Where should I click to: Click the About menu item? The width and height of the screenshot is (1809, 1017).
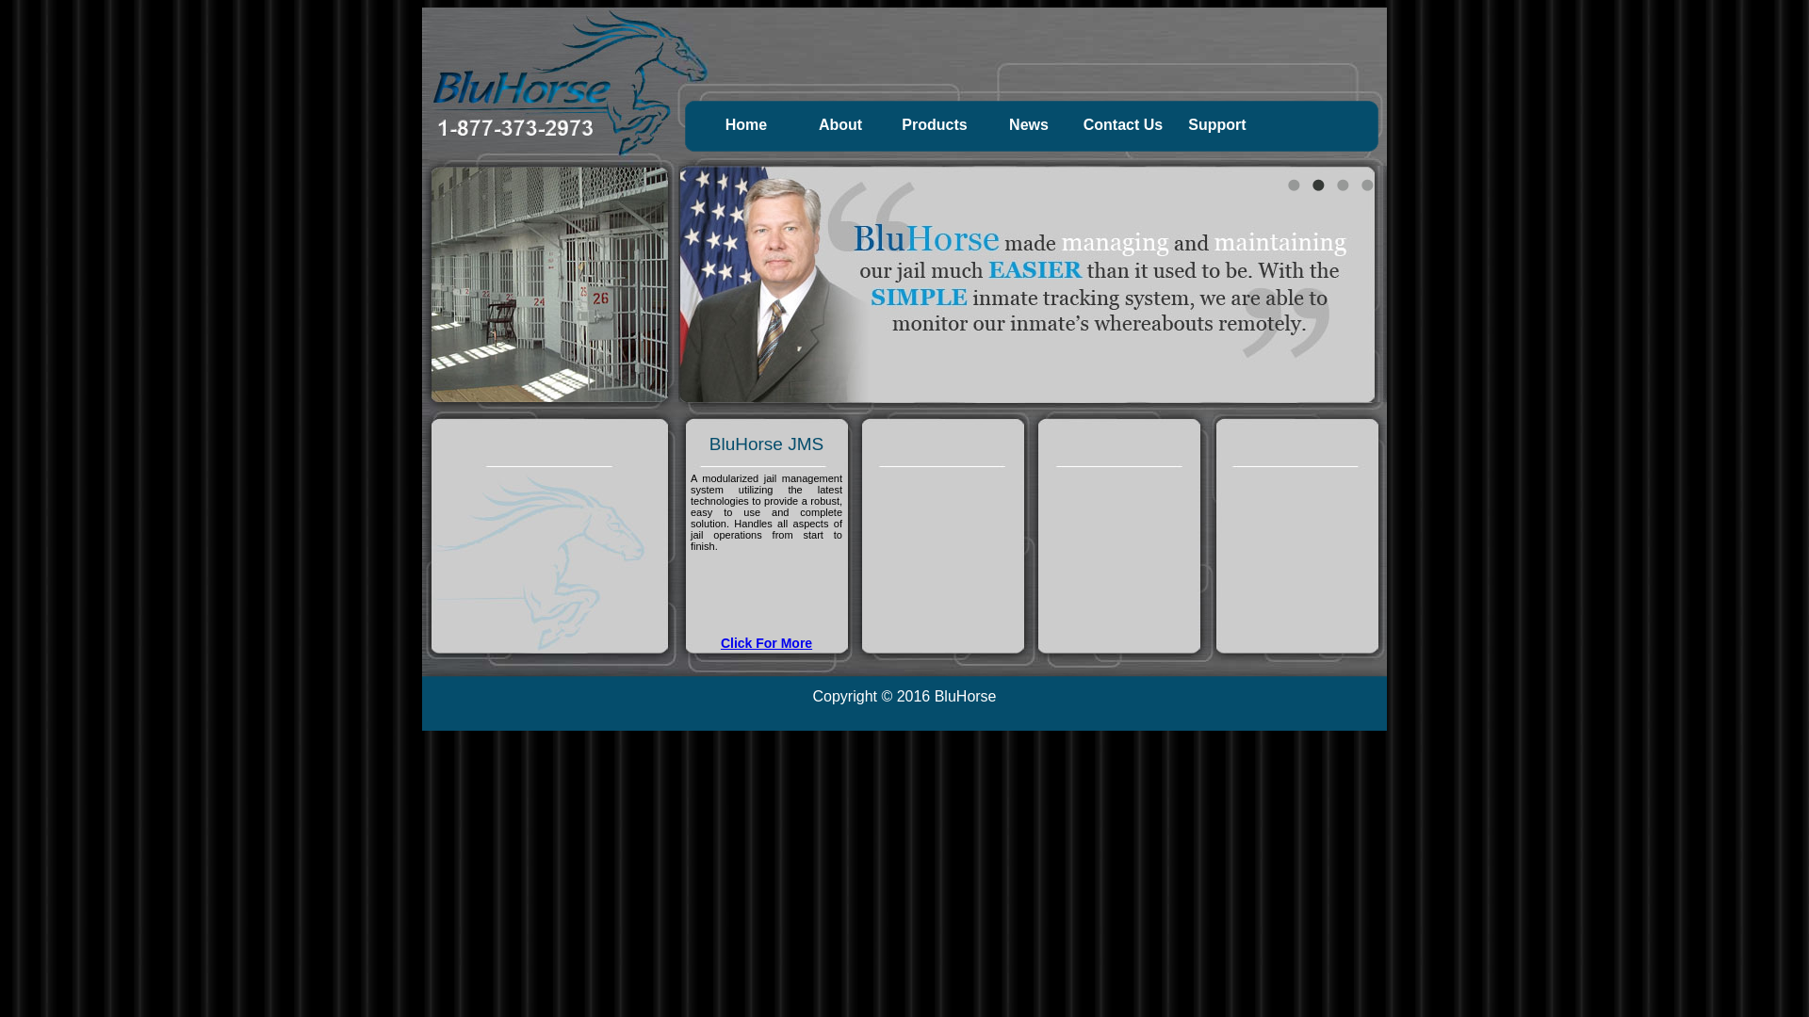(x=839, y=124)
